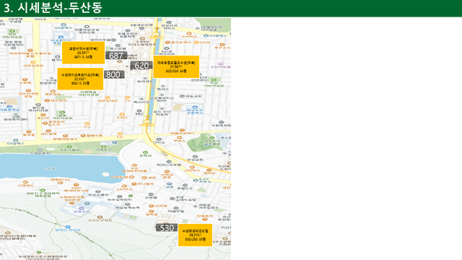Click the white island inside the lake

point(105,175)
